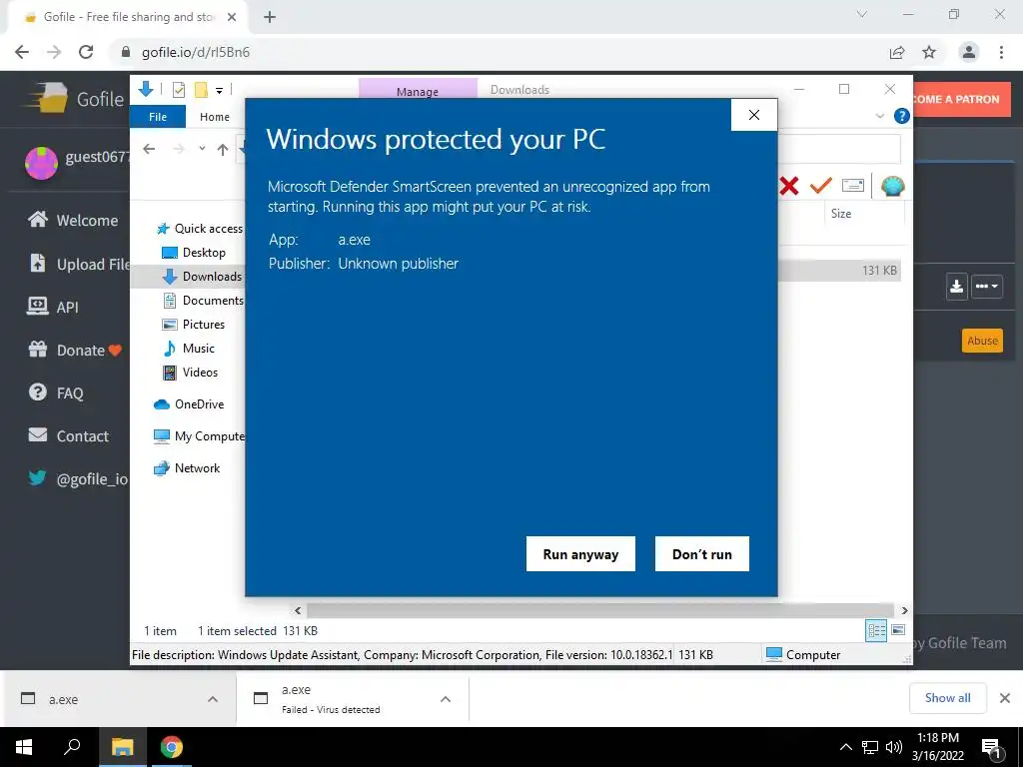Screen dimensions: 1023x767
Task: Open API page in Gofile sidebar
Action: tap(53, 307)
